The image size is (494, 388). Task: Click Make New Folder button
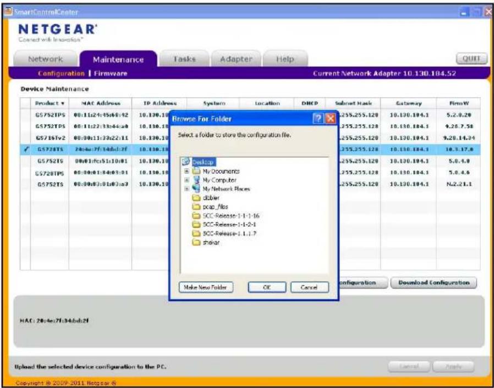[x=205, y=287]
